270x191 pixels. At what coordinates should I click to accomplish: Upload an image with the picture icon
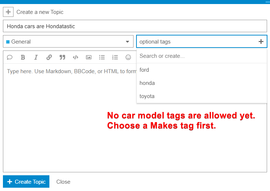(89, 57)
